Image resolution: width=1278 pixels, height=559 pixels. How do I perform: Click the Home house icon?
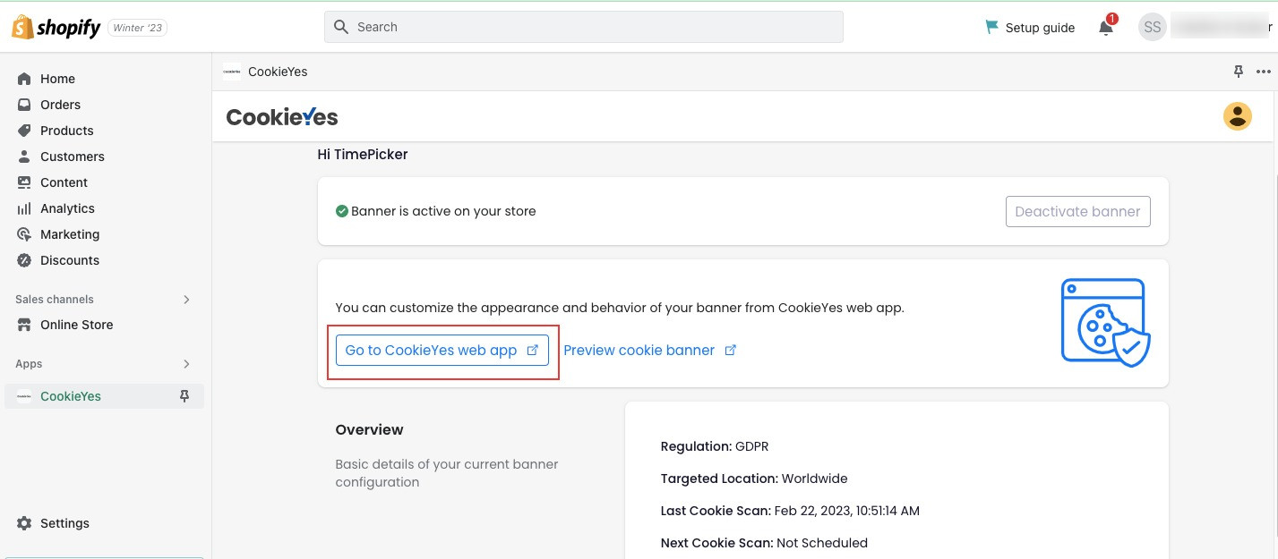click(x=24, y=79)
